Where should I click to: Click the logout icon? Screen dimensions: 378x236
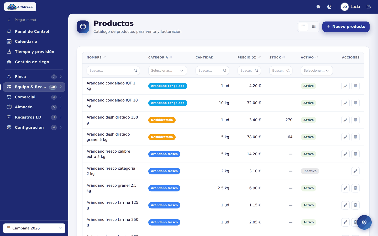click(369, 7)
